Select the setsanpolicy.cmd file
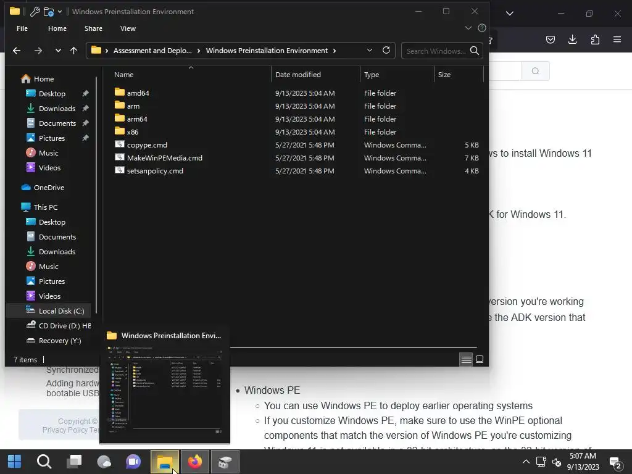632x474 pixels. coord(155,171)
